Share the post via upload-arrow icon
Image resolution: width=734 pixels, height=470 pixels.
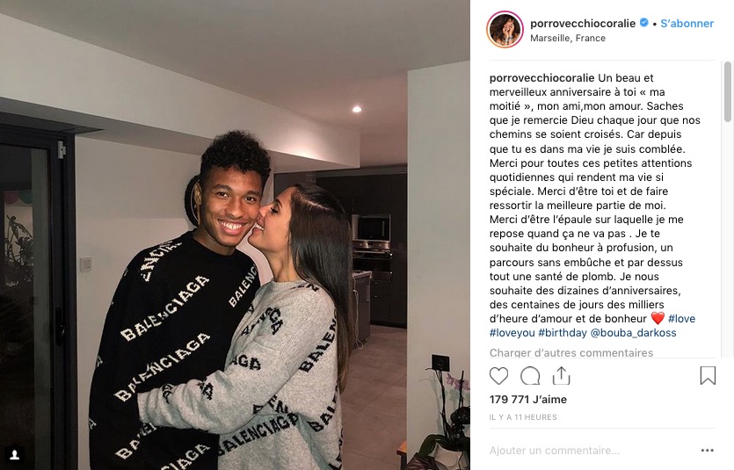pyautogui.click(x=561, y=375)
